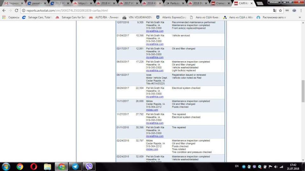Click the page vertical scrollbar thumb
Image resolution: width=305 pixels, height=171 pixels.
(x=303, y=91)
